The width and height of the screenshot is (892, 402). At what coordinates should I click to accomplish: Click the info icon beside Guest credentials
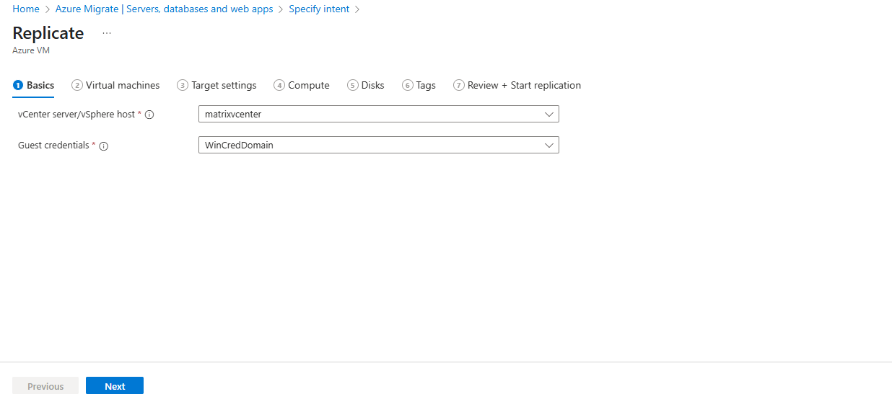click(x=104, y=146)
